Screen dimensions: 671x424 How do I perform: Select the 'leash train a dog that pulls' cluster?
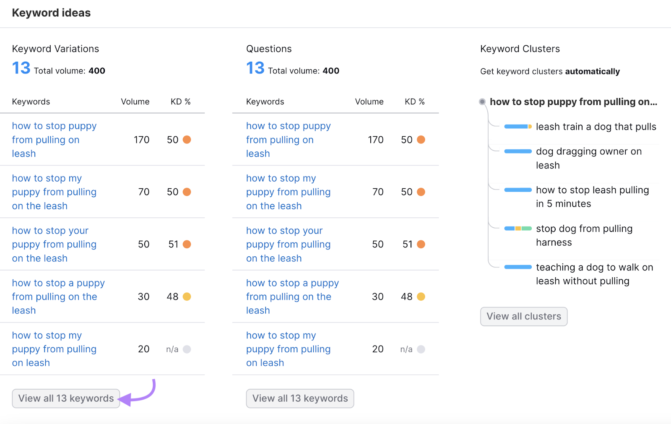pyautogui.click(x=596, y=127)
